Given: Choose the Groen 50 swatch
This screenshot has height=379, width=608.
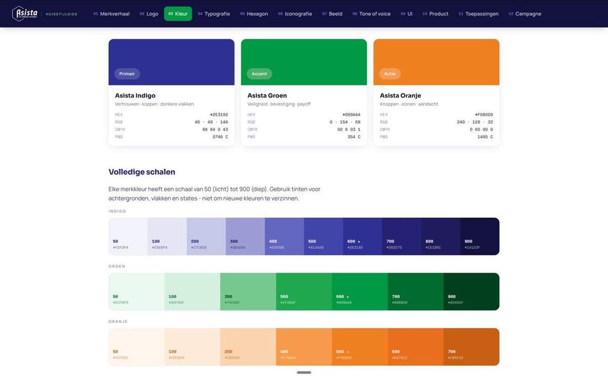Looking at the screenshot, I should point(137,291).
